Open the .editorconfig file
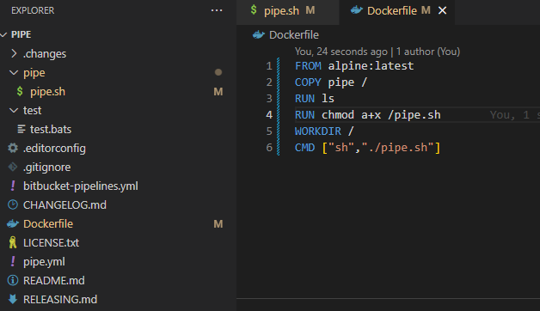Image resolution: width=540 pixels, height=311 pixels. [54, 149]
